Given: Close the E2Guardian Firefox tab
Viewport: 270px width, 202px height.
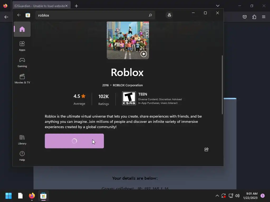Looking at the screenshot, I should (66, 6).
